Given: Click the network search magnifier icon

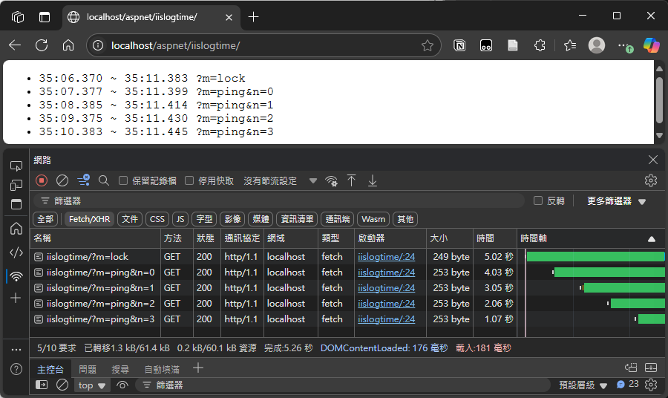Looking at the screenshot, I should point(104,180).
